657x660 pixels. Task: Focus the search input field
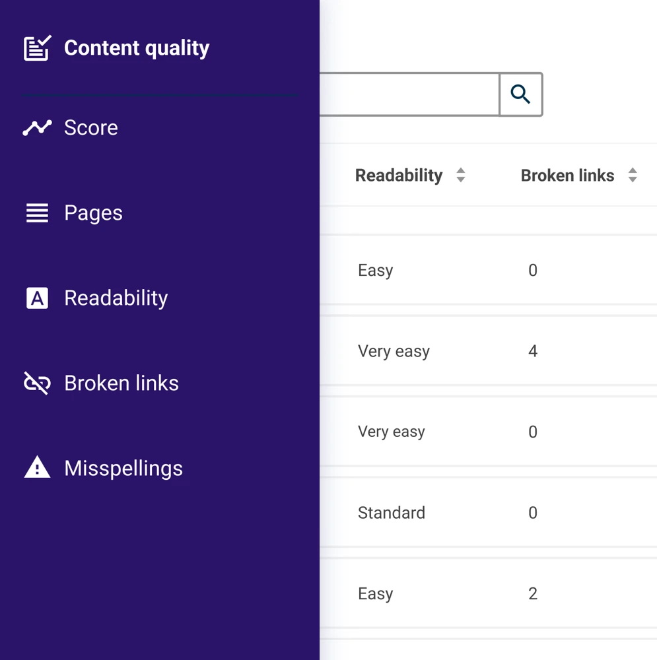coord(408,94)
